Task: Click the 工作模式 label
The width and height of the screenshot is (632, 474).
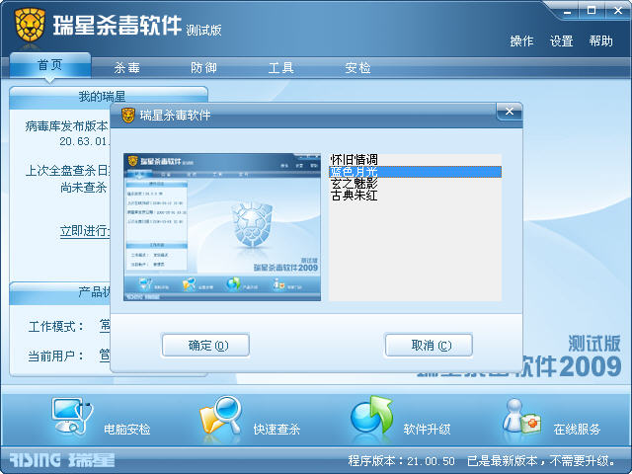Action: point(56,327)
